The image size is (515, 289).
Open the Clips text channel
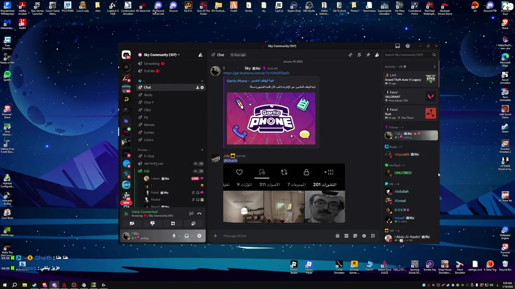click(147, 110)
